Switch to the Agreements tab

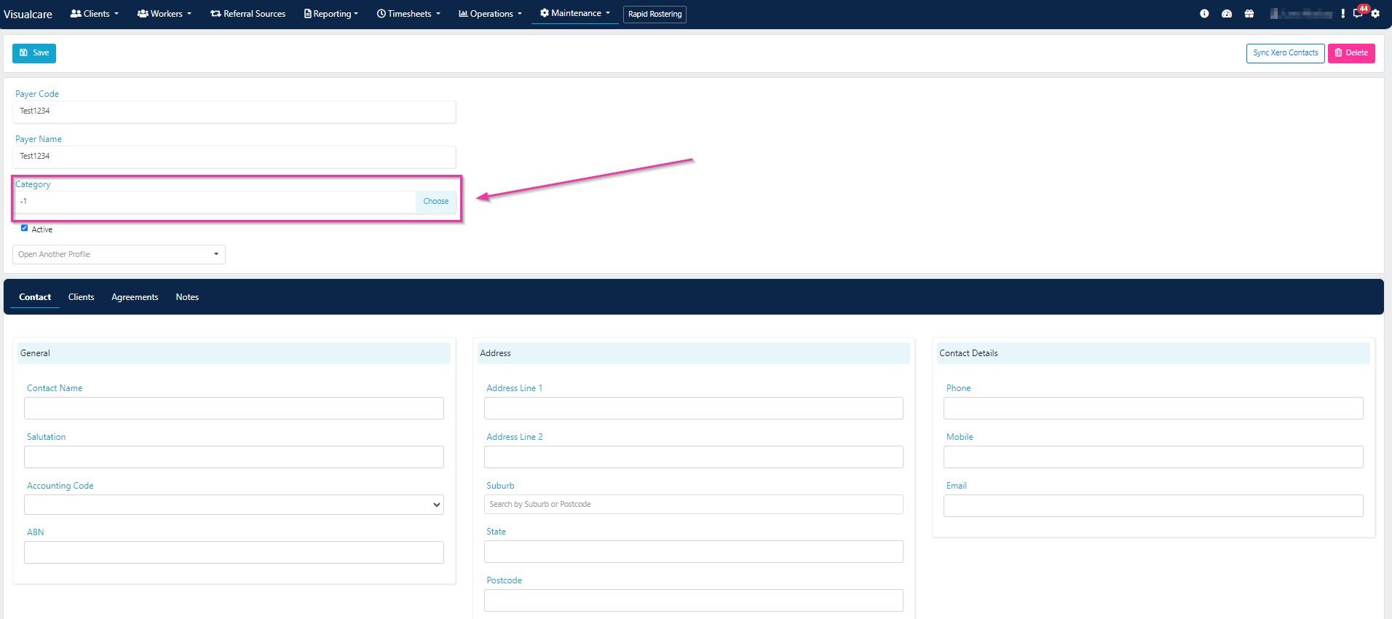(x=135, y=297)
